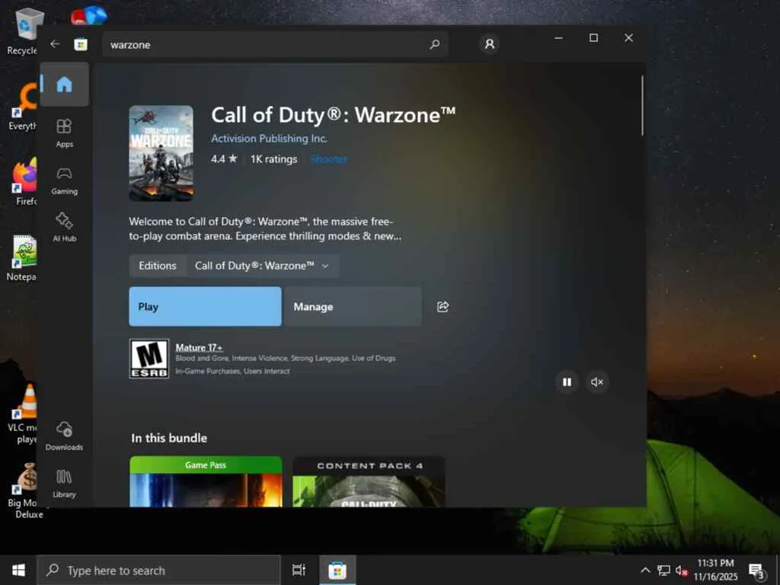Select the Recycle Bin desktop icon

click(23, 30)
